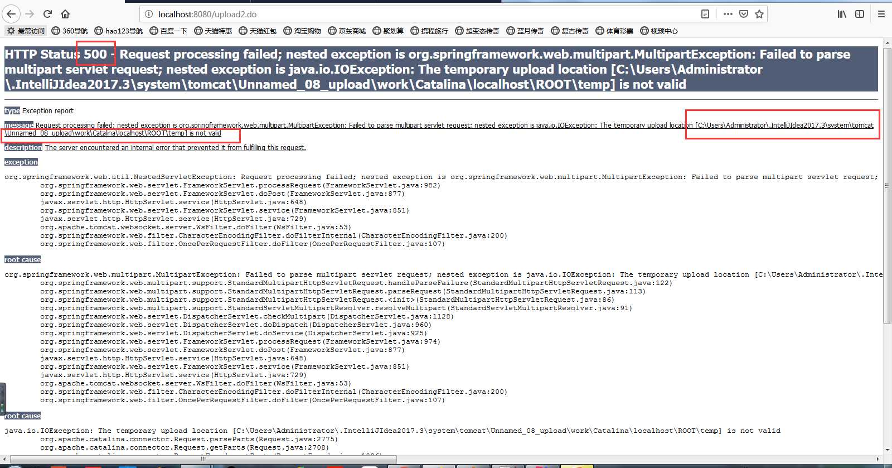This screenshot has width=892, height=468.
Task: Click the second 'root cause' label
Action: click(23, 416)
